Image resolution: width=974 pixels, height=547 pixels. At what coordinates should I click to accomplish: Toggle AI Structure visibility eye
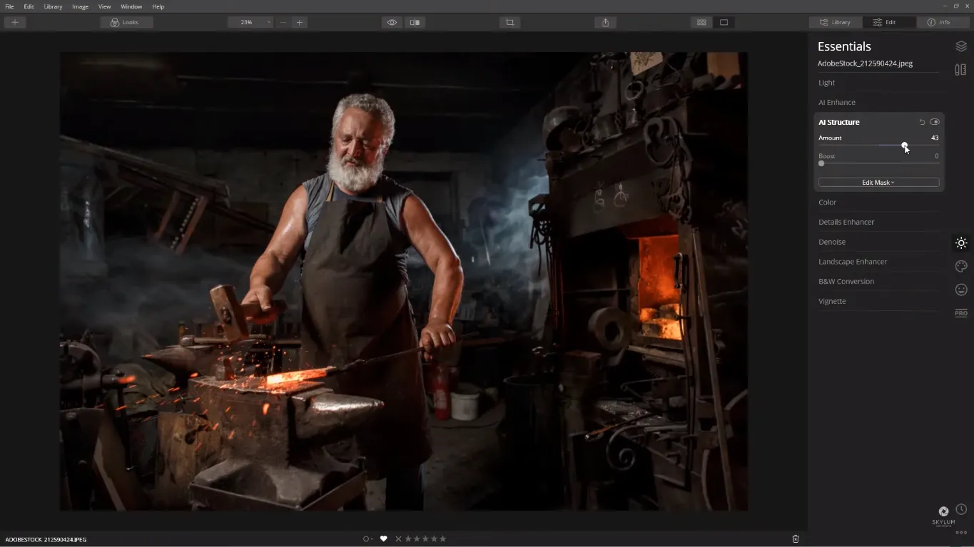[935, 122]
